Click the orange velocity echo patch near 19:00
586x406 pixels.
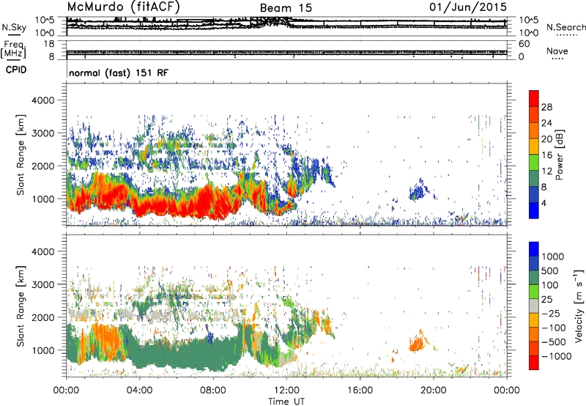tap(418, 342)
